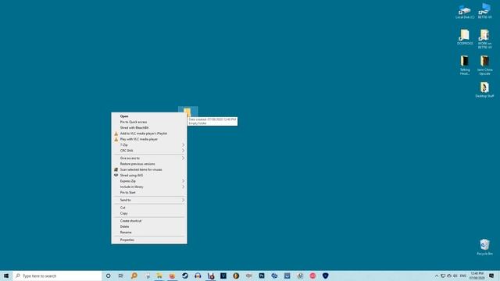The width and height of the screenshot is (500, 281).
Task: Open File Explorer from the taskbar
Action: (x=159, y=276)
